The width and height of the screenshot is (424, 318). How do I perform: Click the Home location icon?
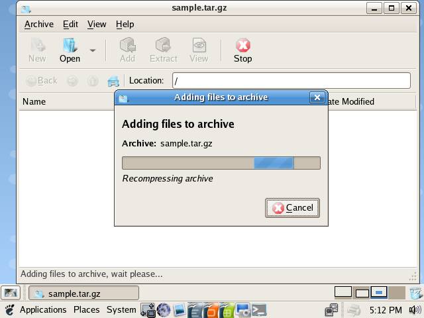pos(113,81)
